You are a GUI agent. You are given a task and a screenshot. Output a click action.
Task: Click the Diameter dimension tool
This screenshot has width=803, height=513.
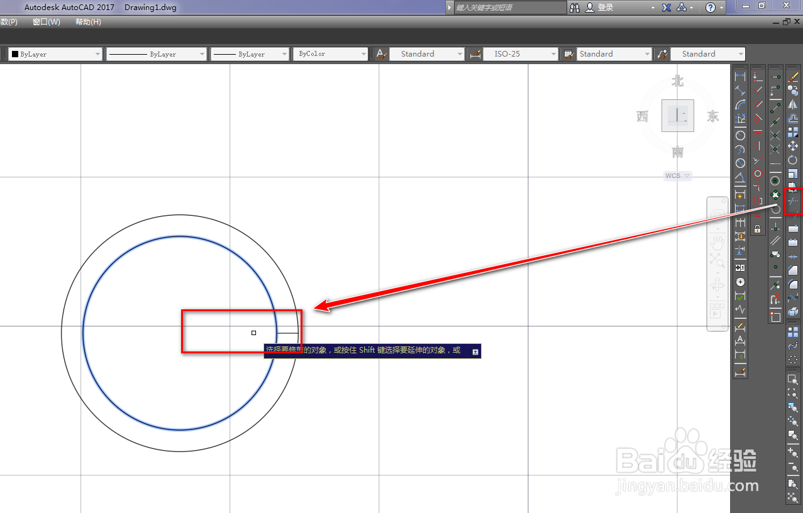(x=740, y=163)
